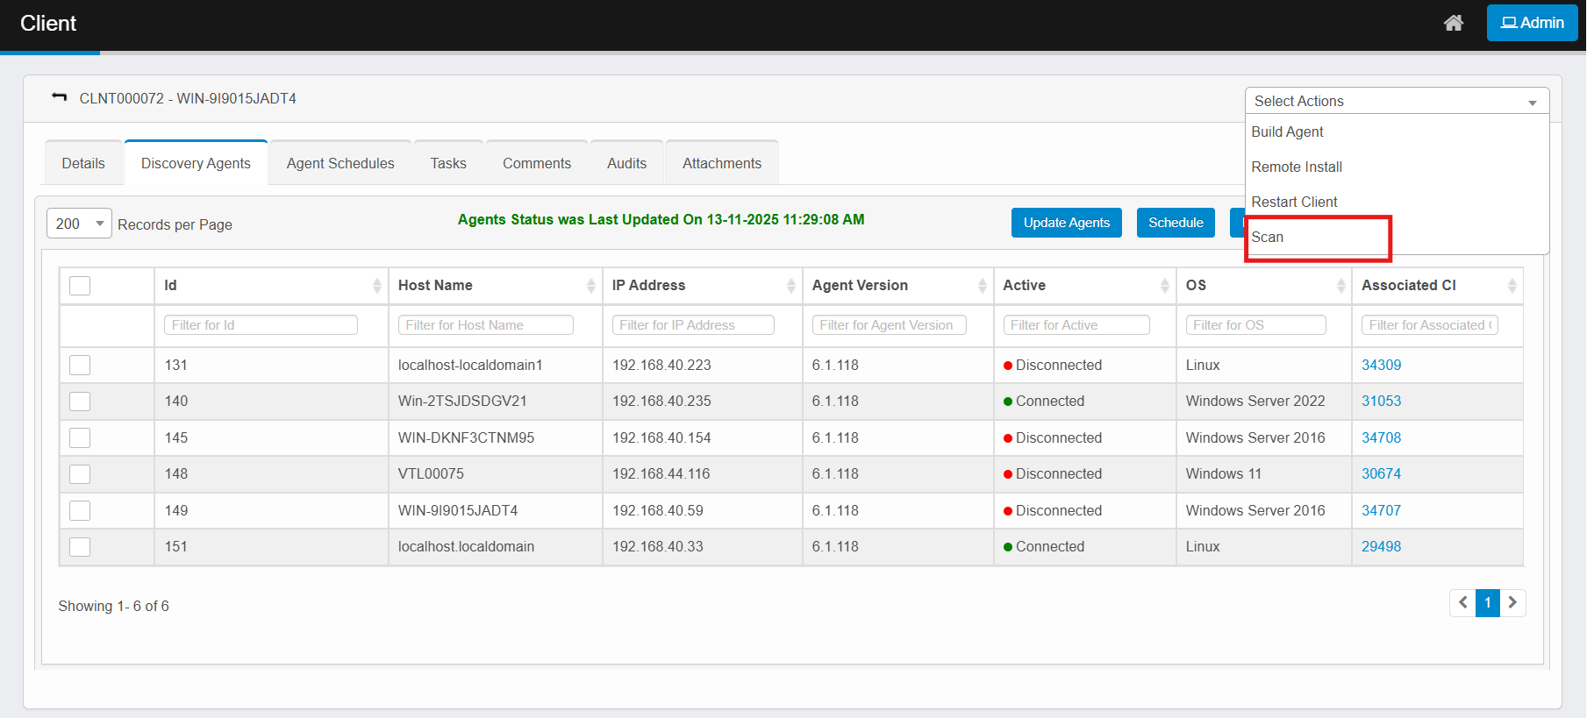1587x718 pixels.
Task: Sort by Id column arrows
Action: [376, 286]
